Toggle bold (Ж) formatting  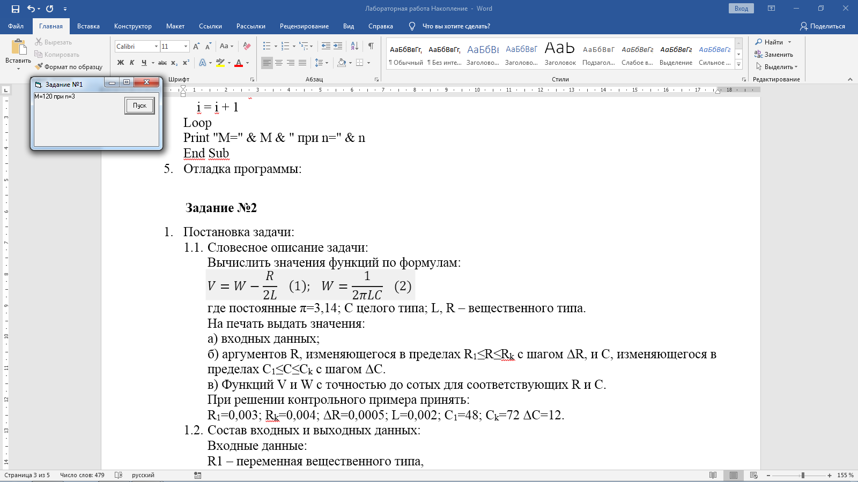pyautogui.click(x=121, y=63)
